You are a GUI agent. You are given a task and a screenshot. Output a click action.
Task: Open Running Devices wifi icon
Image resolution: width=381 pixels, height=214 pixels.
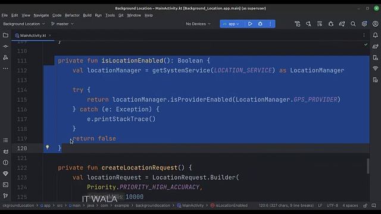375,68
